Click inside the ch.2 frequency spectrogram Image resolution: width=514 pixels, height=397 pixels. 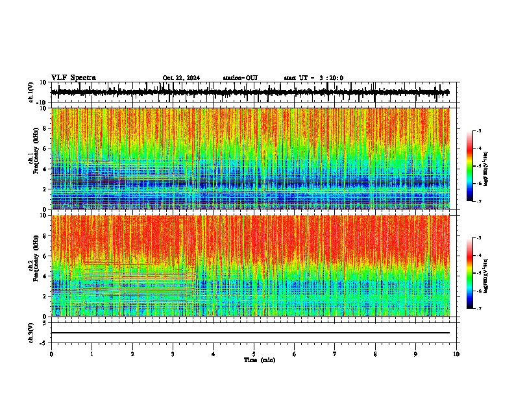pyautogui.click(x=251, y=266)
